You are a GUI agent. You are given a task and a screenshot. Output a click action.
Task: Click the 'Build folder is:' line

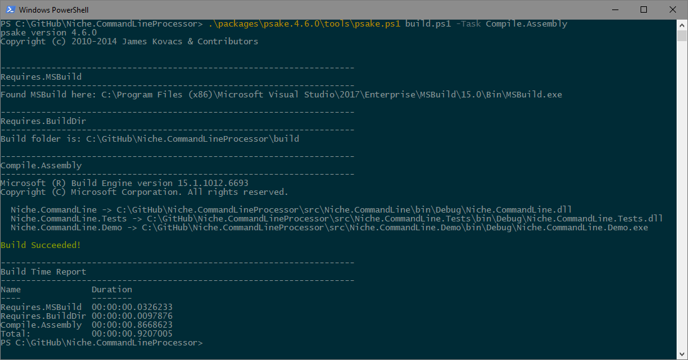pyautogui.click(x=150, y=139)
